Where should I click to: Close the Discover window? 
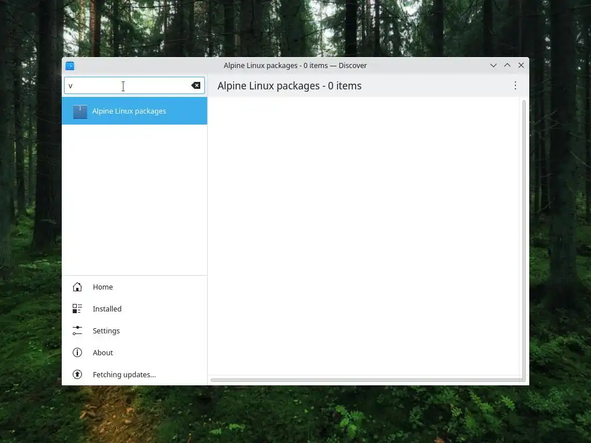click(521, 66)
